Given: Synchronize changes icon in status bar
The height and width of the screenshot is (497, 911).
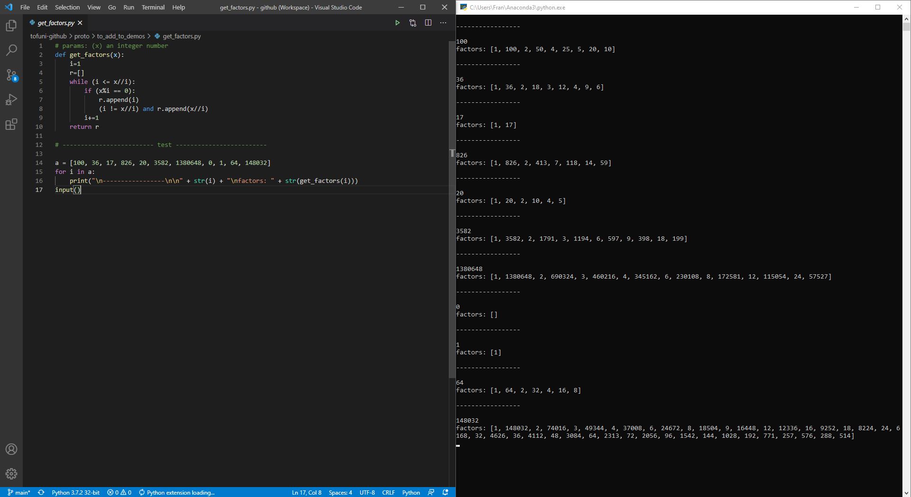Looking at the screenshot, I should [41, 492].
